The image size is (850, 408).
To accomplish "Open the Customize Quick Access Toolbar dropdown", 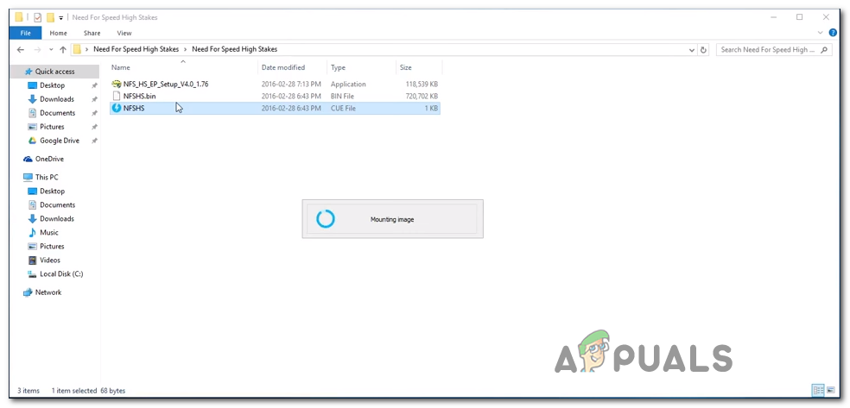I will (x=61, y=18).
